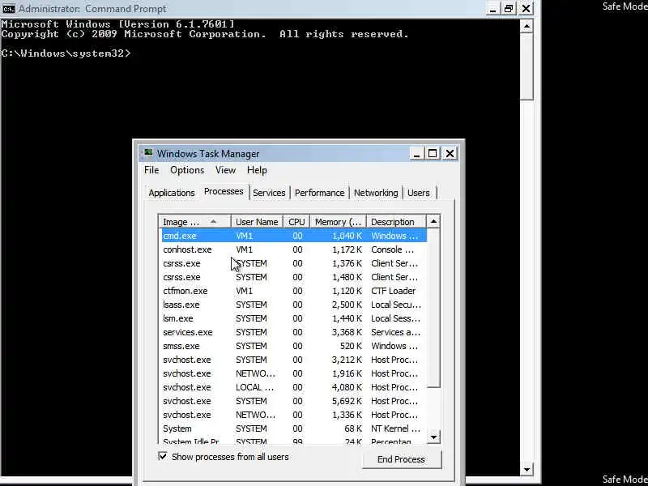Viewport: 648px width, 486px height.
Task: Open the Options menu in Task Manager
Action: 187,170
